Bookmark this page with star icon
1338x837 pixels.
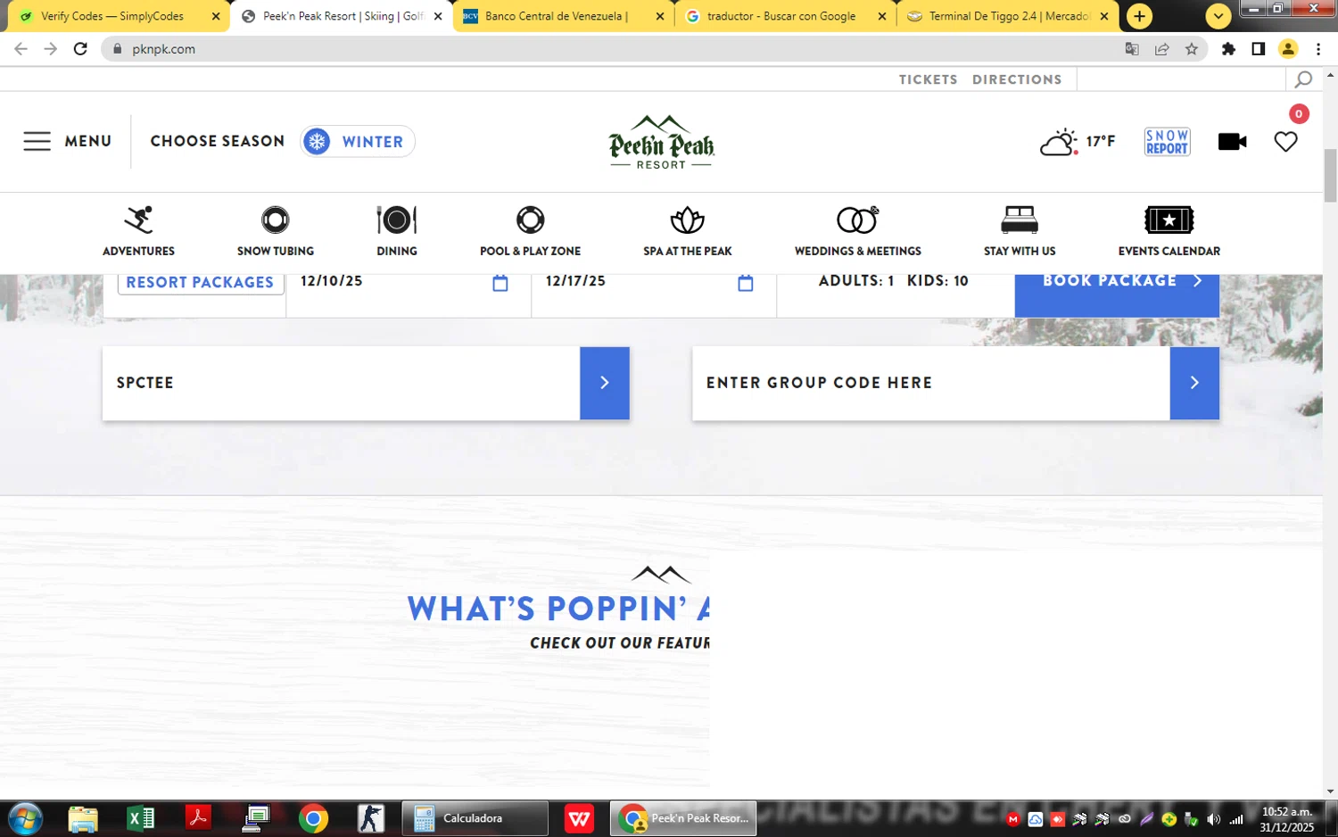(x=1192, y=49)
